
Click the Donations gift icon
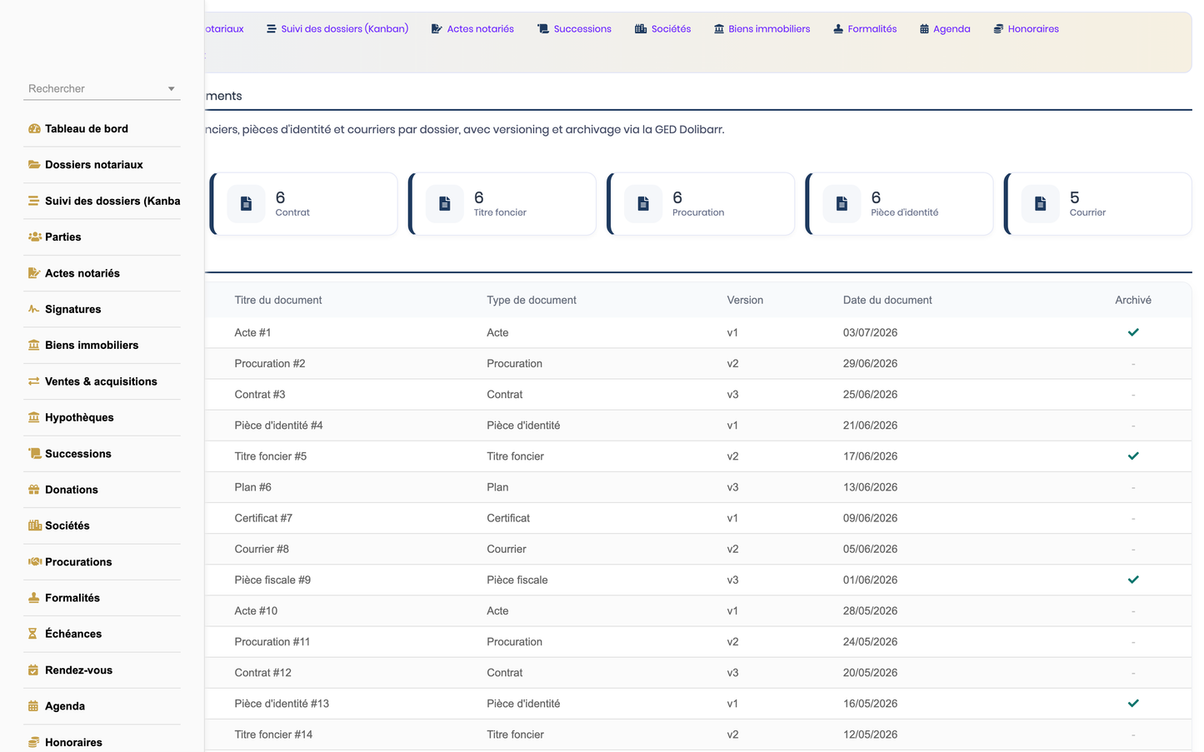click(x=34, y=490)
